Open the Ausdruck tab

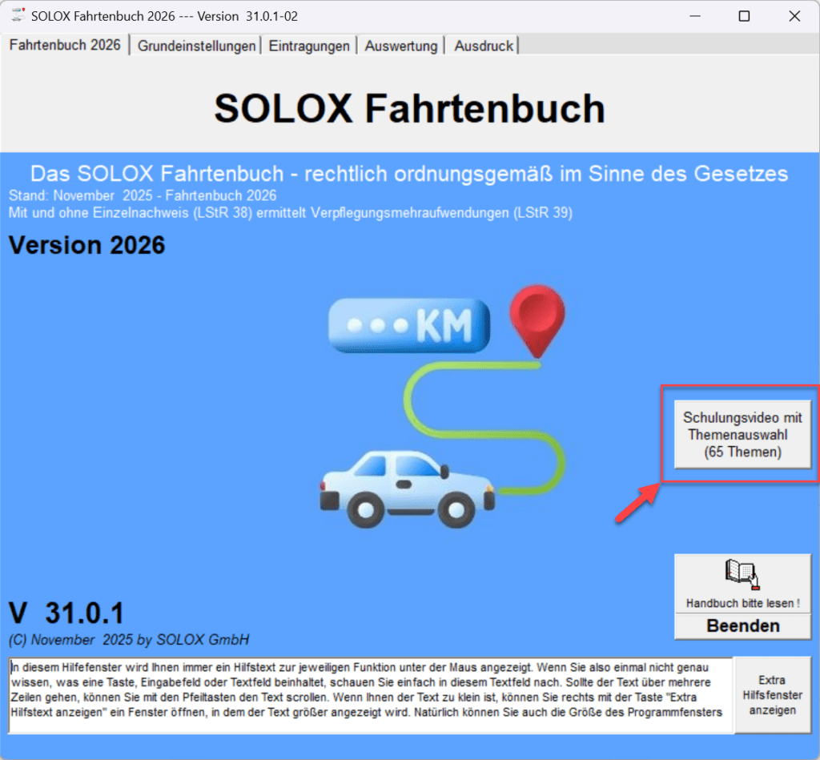click(x=484, y=46)
